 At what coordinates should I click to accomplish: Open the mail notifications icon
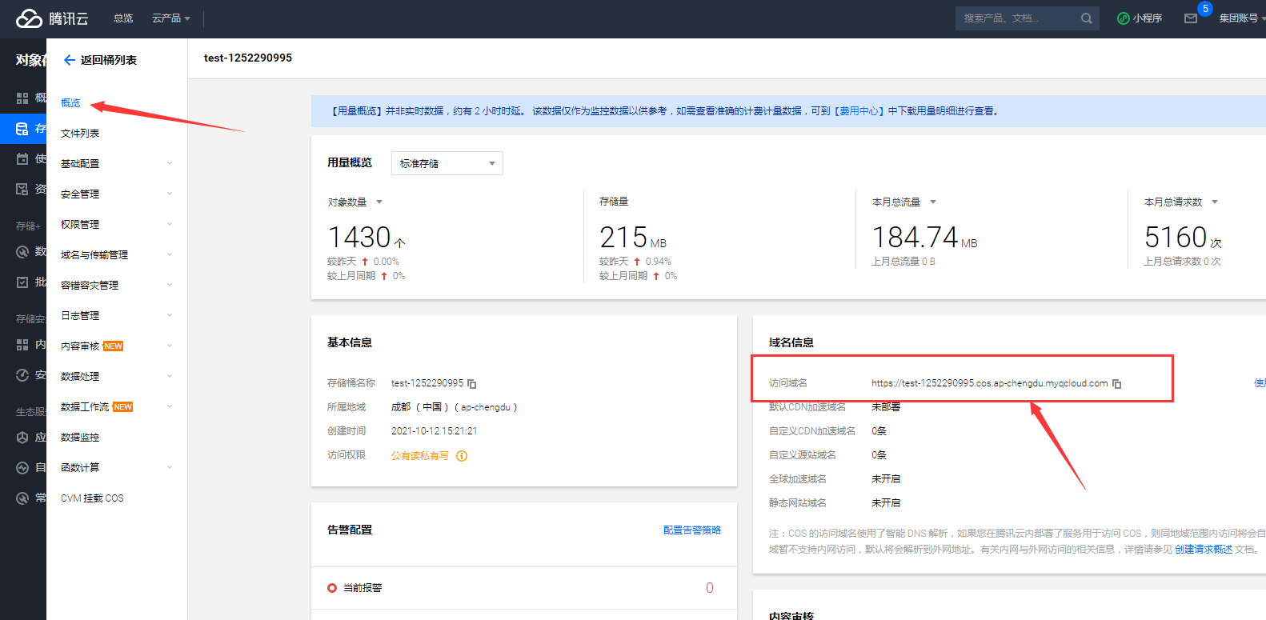(1191, 18)
